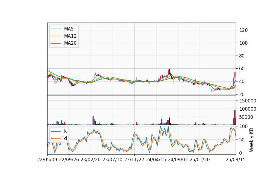Screen dimensions: 262x188
Task: Click the volume axis value 50000
Action: tap(246, 117)
